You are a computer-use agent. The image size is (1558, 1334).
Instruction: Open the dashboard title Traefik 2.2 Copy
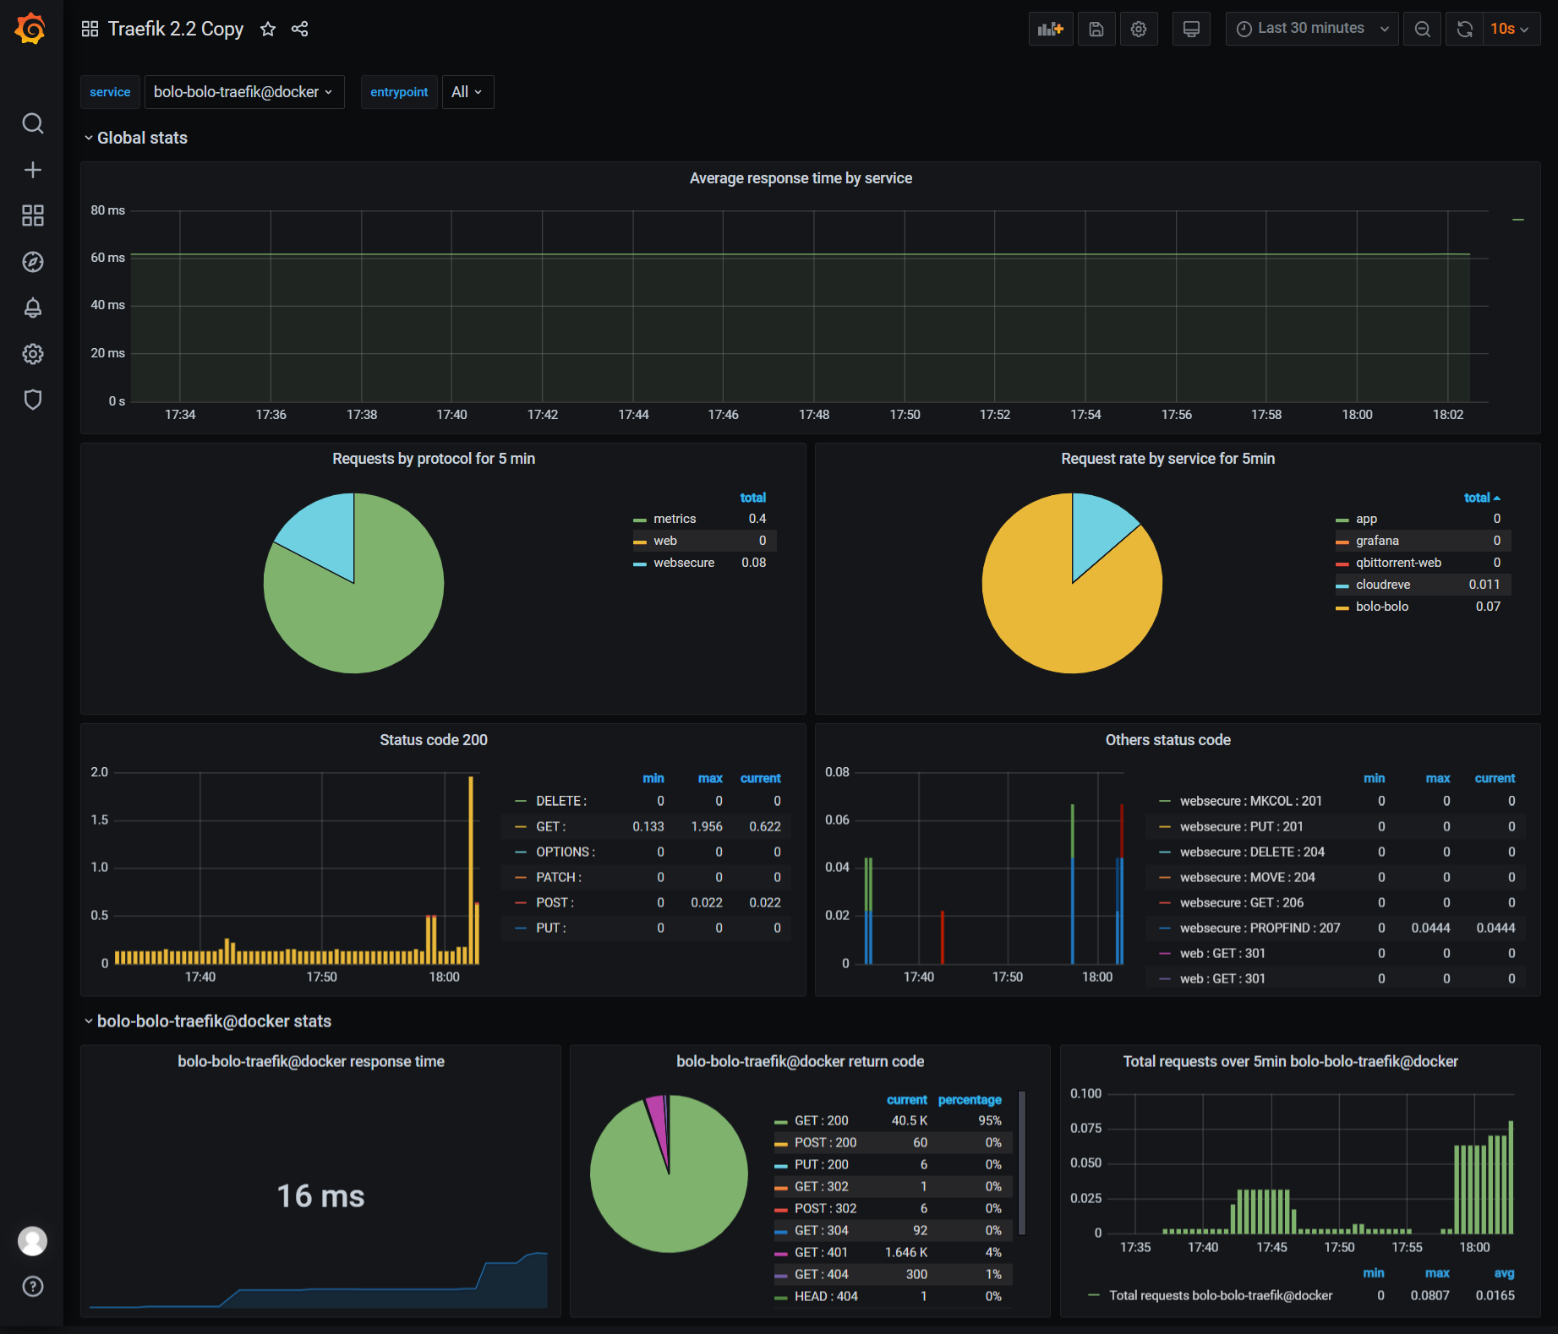pyautogui.click(x=176, y=29)
